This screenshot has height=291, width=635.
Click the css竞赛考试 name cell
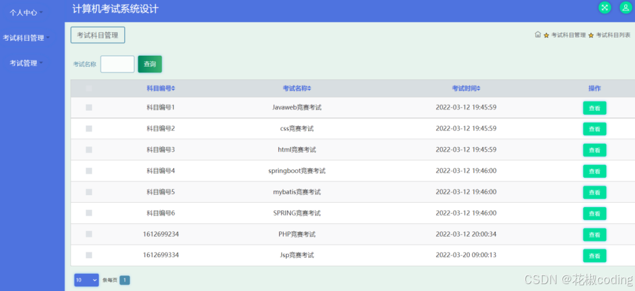tap(297, 129)
